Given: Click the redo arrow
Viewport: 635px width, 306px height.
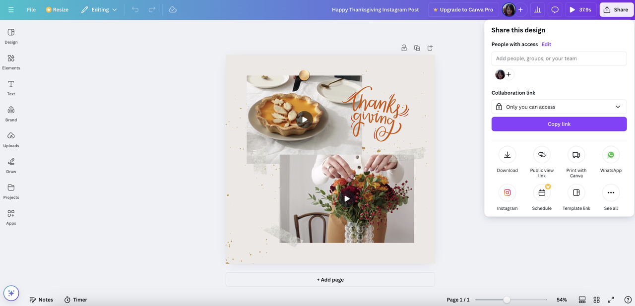Looking at the screenshot, I should tap(152, 9).
